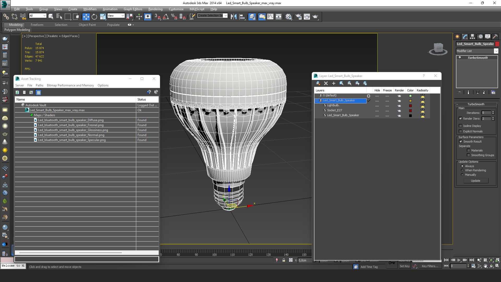Screen dimensions: 501x282
Task: Click the Update button in TurboSmooth
Action: (x=475, y=181)
